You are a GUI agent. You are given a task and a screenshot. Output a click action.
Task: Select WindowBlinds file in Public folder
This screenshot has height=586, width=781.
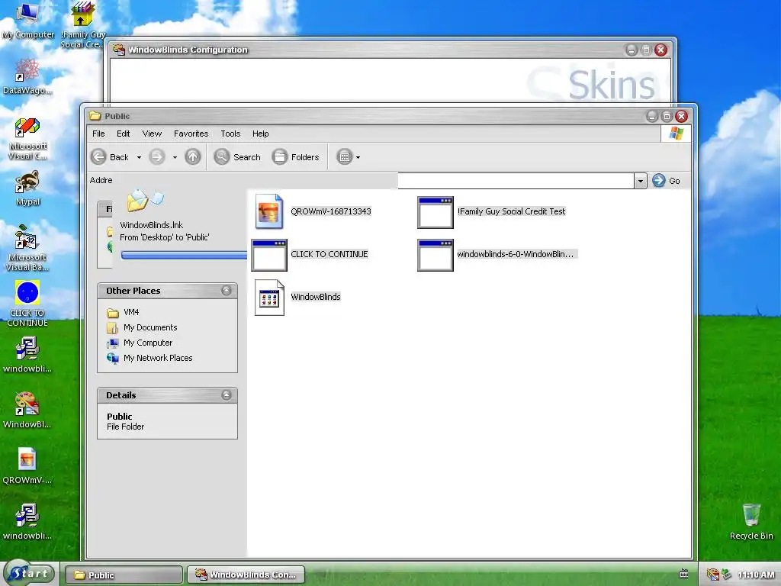pos(298,297)
